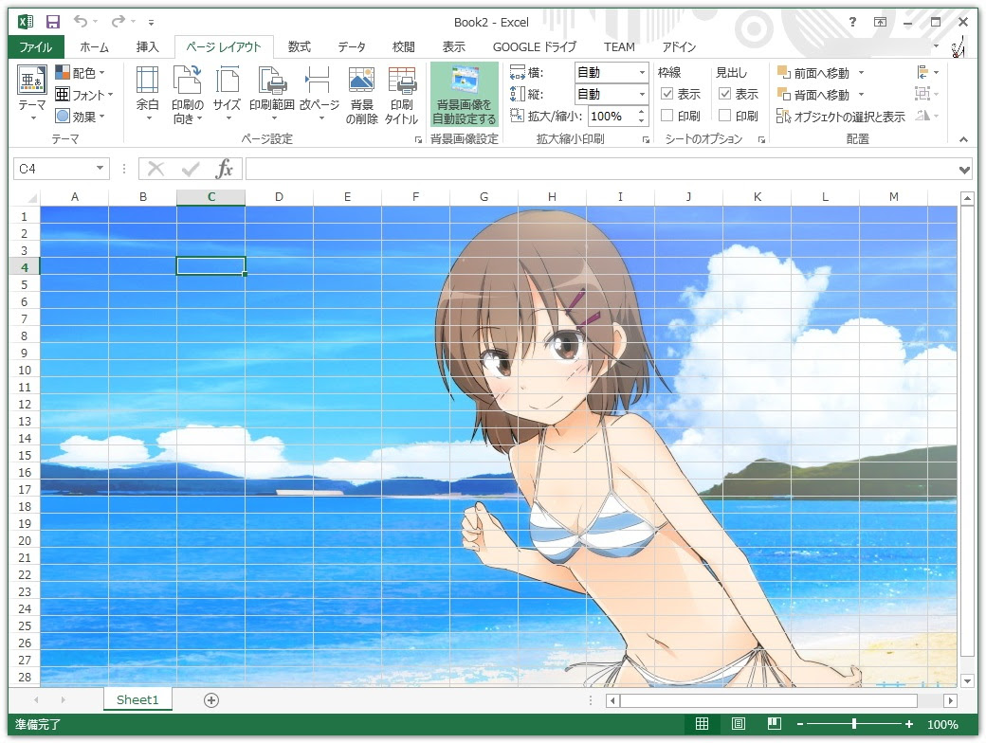Collapse the ribbon

point(963,139)
